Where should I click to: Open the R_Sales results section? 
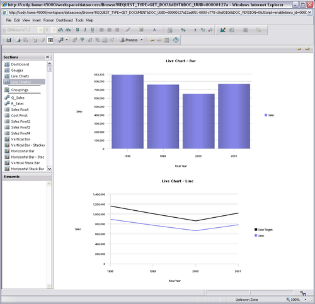coord(18,103)
